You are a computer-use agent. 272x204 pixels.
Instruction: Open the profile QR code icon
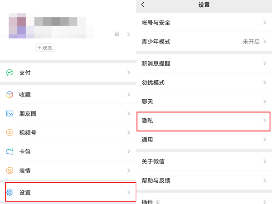pos(117,34)
